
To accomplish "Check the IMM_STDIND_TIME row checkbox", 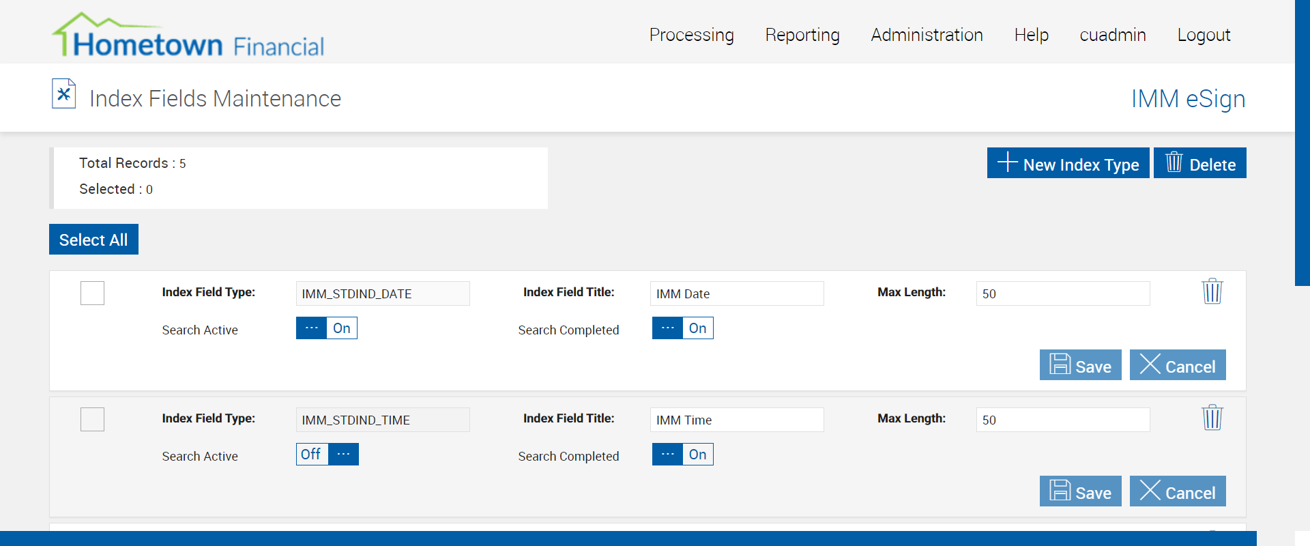I will [x=92, y=420].
